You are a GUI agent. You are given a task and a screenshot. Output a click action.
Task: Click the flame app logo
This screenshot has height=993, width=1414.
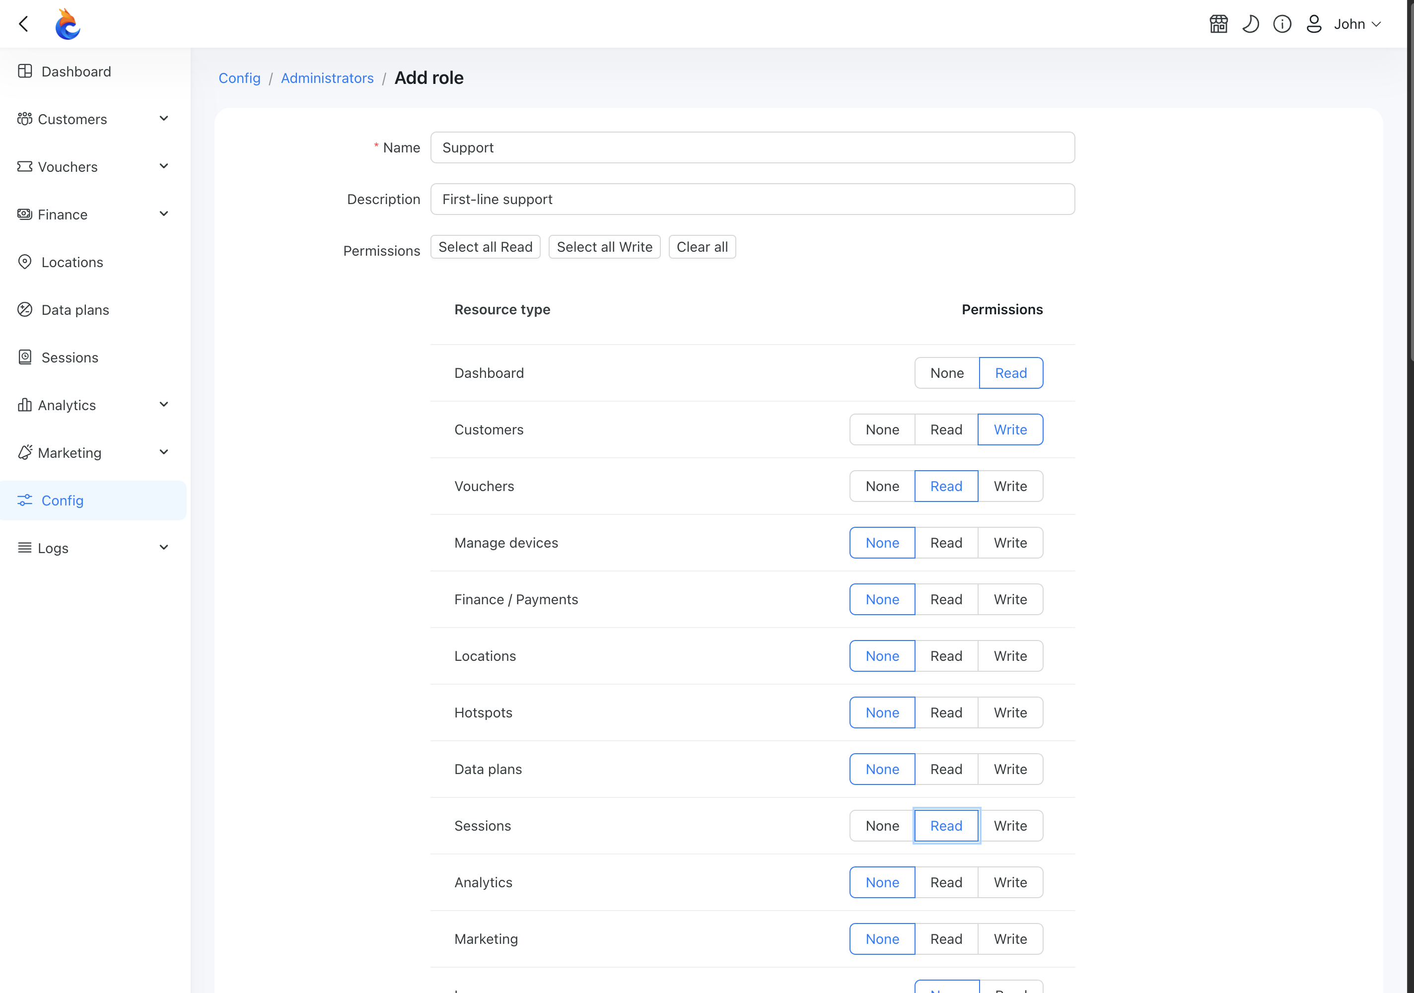pyautogui.click(x=67, y=24)
